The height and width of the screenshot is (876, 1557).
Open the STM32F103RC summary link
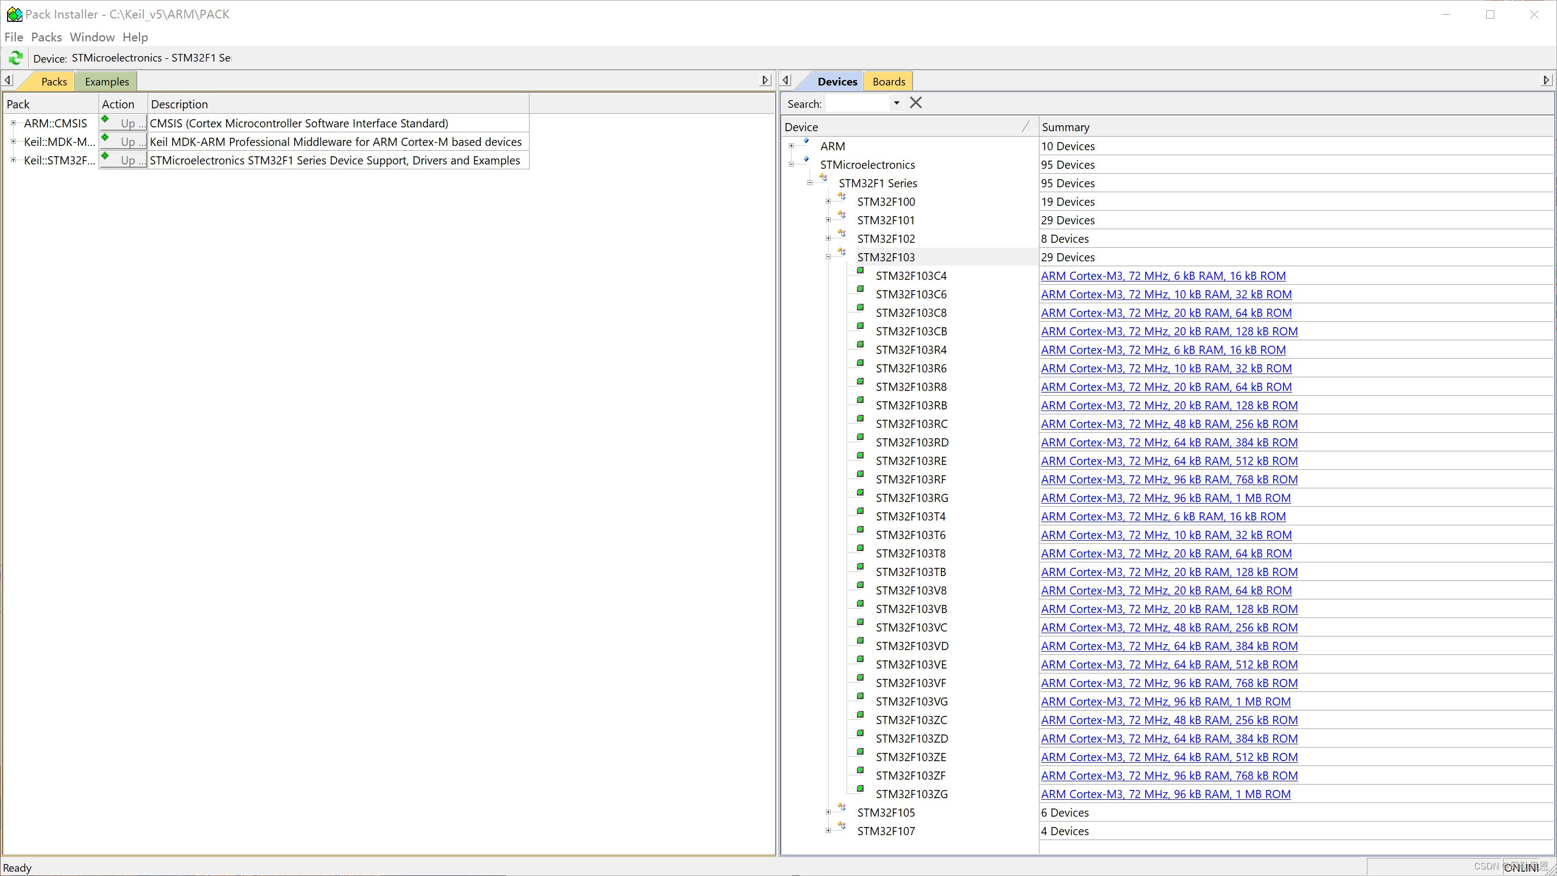point(1169,424)
